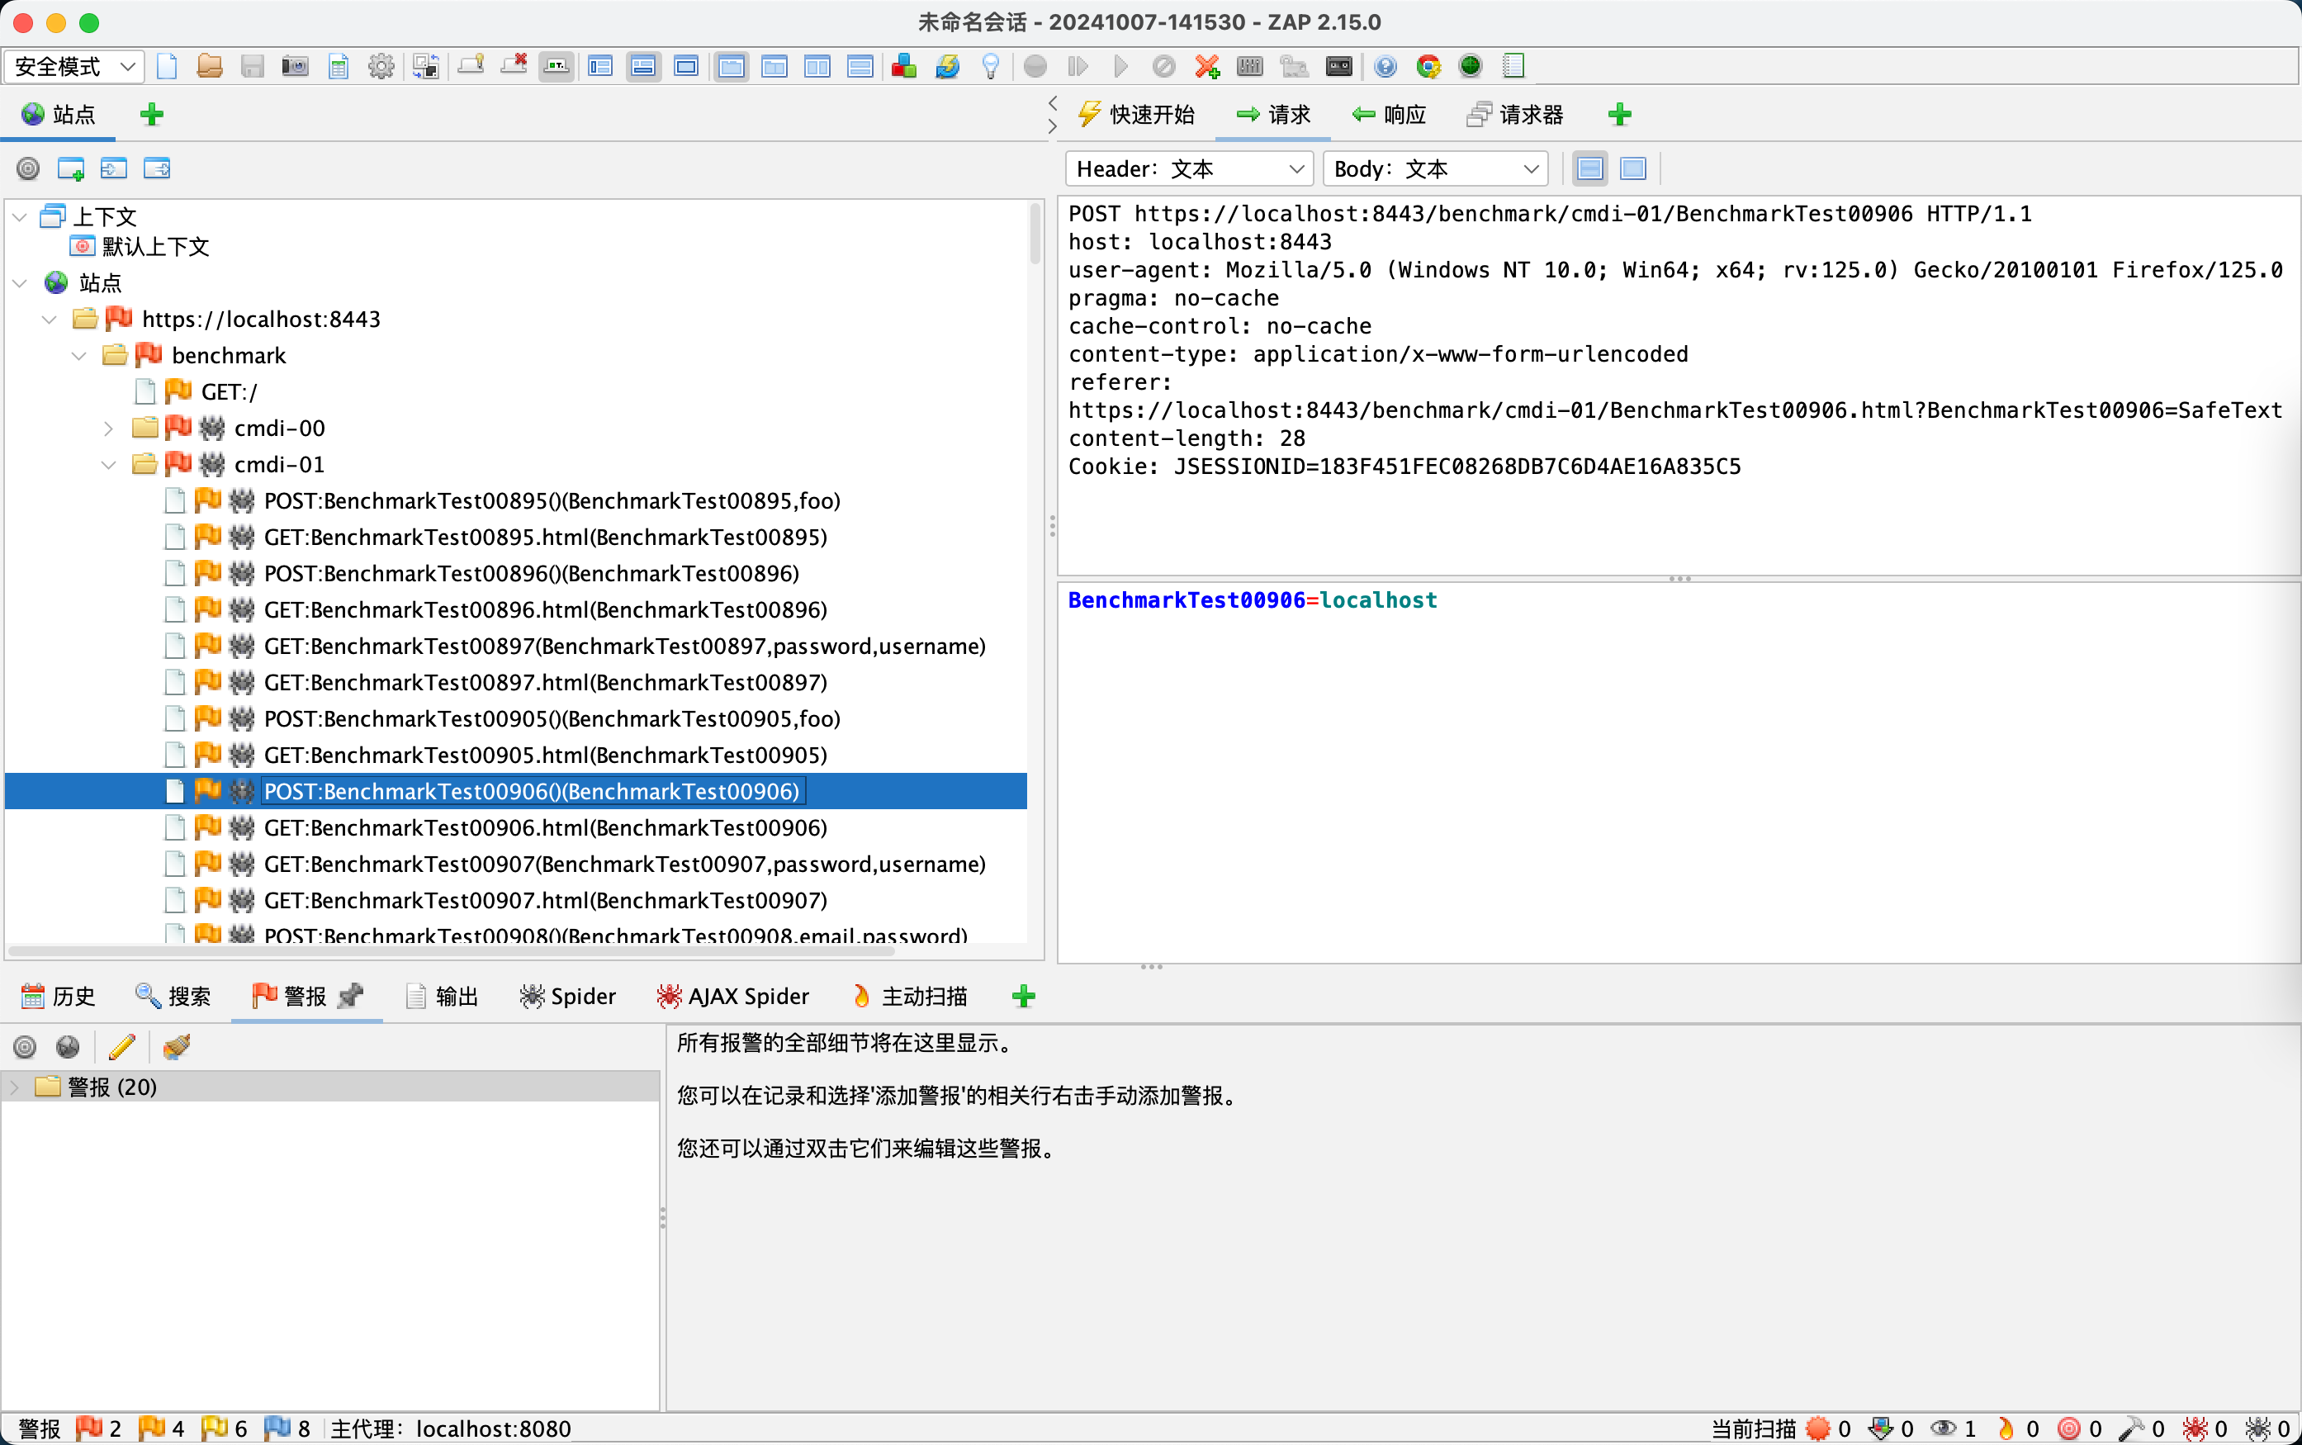Expand the 警报 (20) alerts folder
The height and width of the screenshot is (1445, 2302).
click(14, 1087)
